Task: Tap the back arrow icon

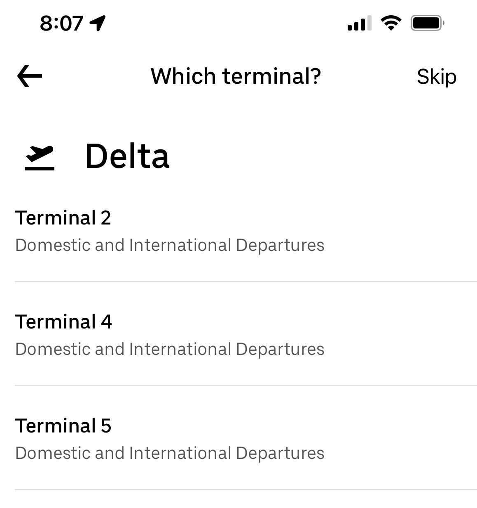Action: pos(30,76)
